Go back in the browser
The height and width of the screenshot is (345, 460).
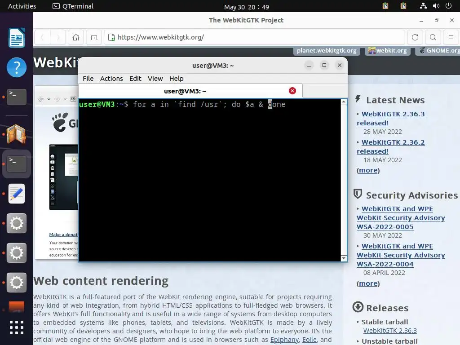point(42,37)
